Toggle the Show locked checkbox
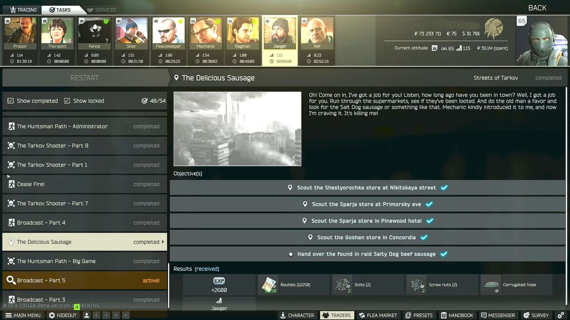This screenshot has height=320, width=570. (67, 101)
